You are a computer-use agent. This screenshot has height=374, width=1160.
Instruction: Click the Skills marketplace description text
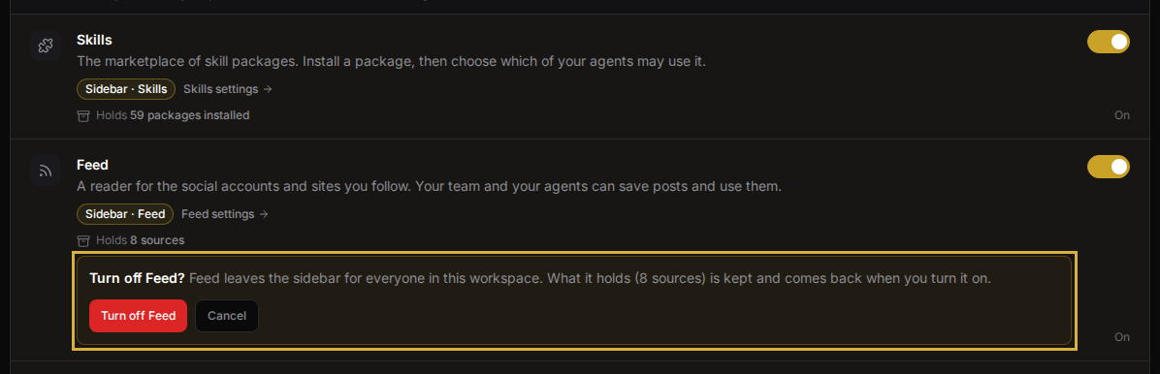(391, 61)
